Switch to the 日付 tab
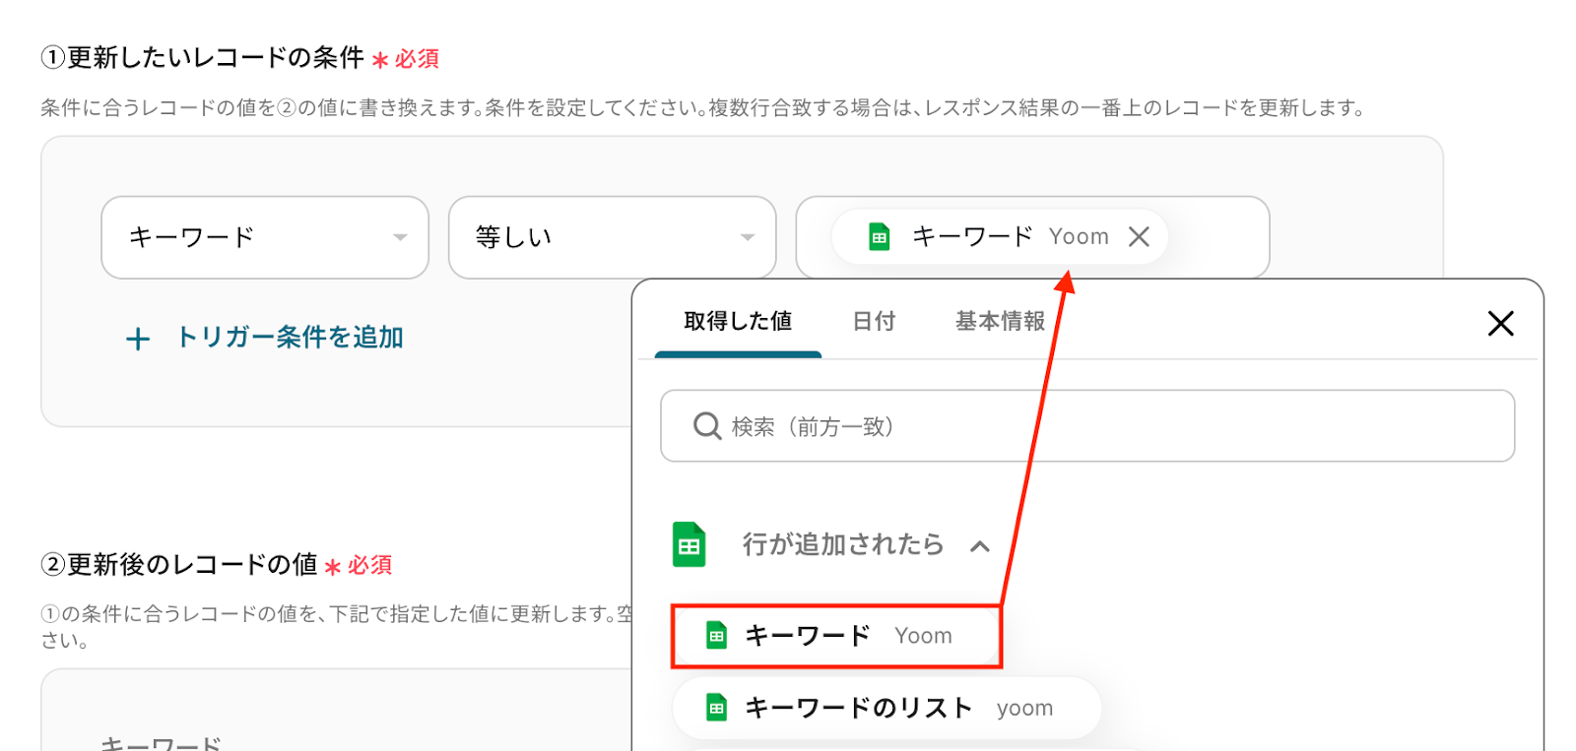The image size is (1576, 751). point(874,322)
